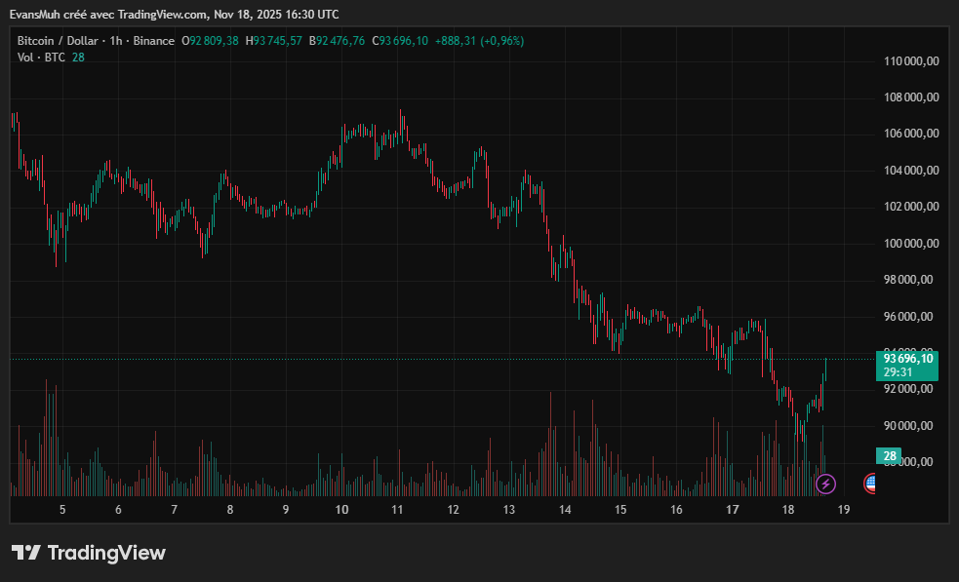Click the 102 000,00 price axis label
The image size is (959, 582).
coord(911,207)
